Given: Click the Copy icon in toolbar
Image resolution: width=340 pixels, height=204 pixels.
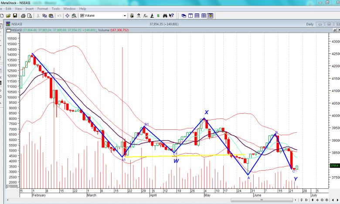Looking at the screenshot, I should 44,16.
